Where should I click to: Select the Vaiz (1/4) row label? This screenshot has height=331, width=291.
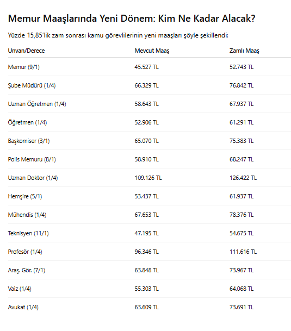(20, 289)
